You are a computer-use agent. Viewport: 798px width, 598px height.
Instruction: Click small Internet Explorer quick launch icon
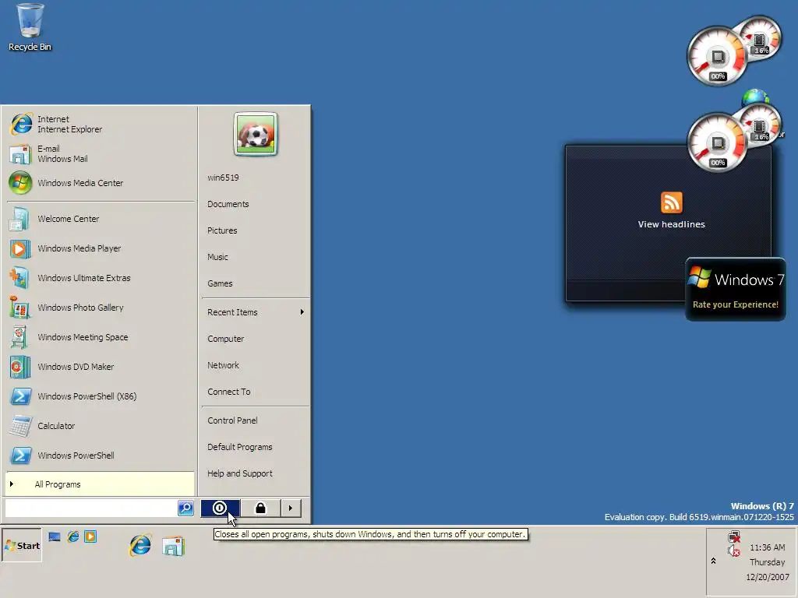point(72,536)
